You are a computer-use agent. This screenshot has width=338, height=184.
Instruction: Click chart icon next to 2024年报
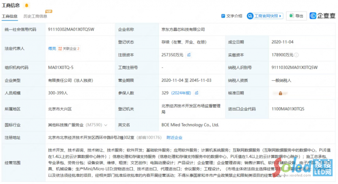point(197,92)
